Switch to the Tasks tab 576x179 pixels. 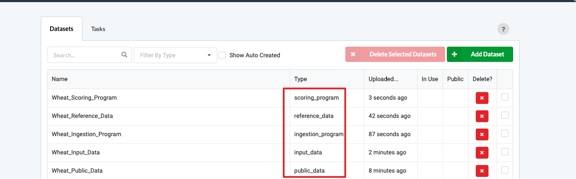click(98, 29)
